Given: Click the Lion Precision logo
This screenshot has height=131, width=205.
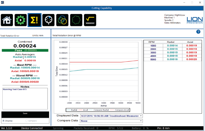Looking at the screenshot, I should point(195,20).
